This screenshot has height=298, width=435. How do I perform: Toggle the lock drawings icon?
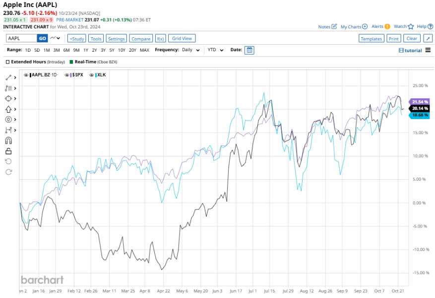(8, 151)
